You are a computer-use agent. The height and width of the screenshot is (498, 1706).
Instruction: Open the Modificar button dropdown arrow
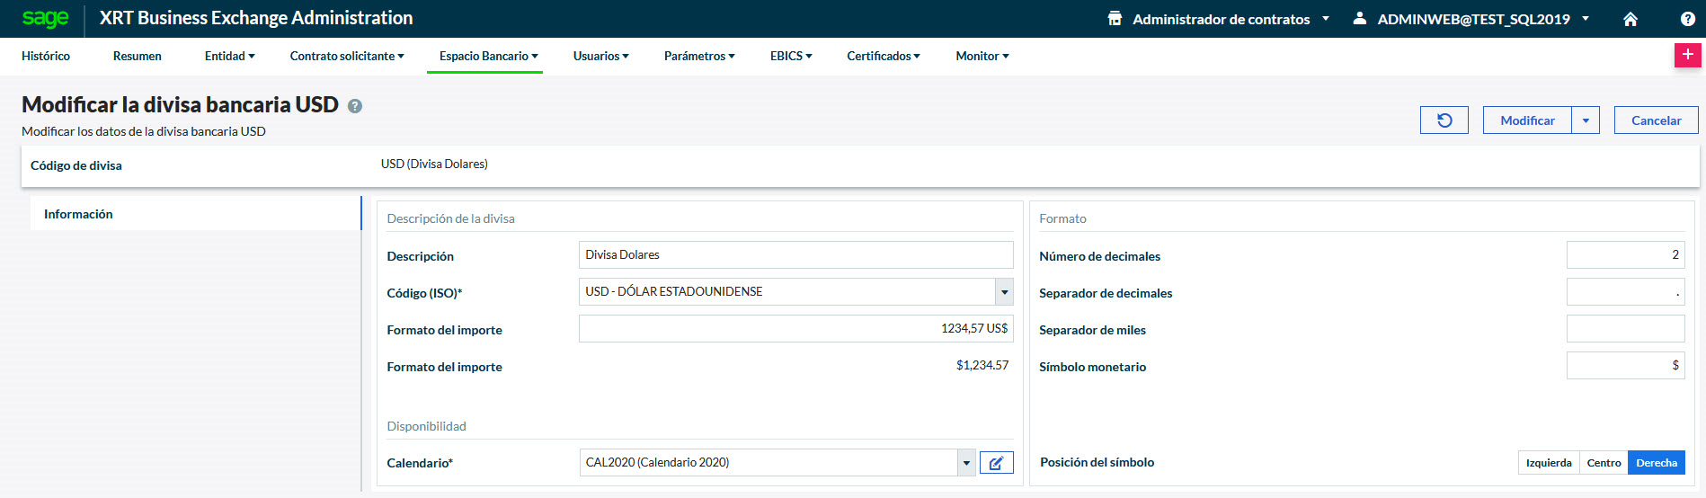(x=1586, y=120)
